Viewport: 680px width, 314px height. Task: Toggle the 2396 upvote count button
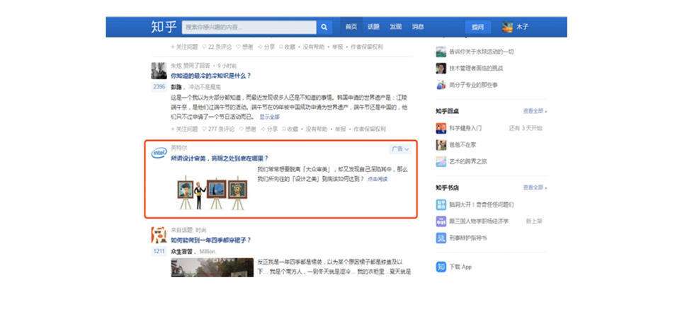pos(159,86)
